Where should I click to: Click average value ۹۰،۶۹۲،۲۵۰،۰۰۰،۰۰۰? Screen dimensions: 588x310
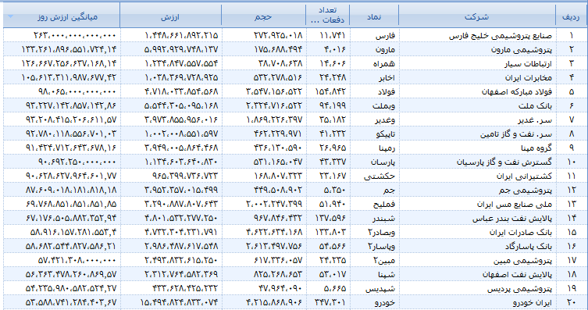(77, 162)
